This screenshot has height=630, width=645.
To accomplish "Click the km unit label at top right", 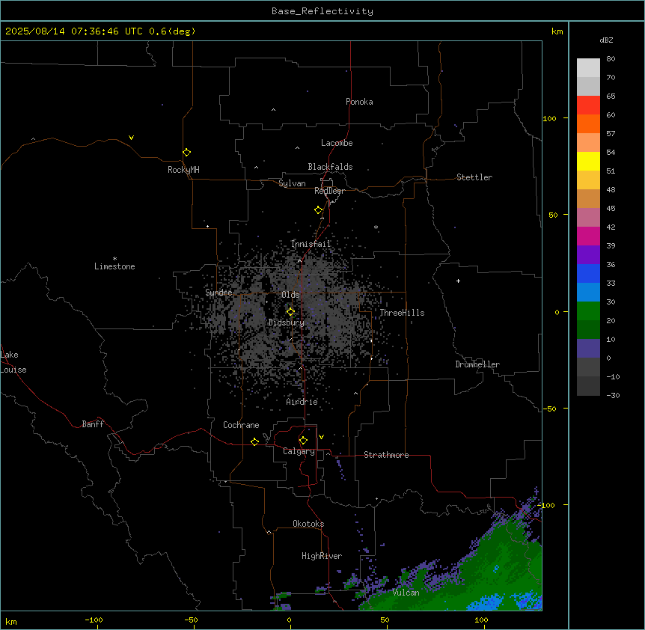I will pyautogui.click(x=557, y=31).
